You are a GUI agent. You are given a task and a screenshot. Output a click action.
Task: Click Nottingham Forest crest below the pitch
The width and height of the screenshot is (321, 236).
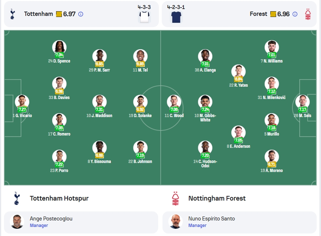pos(176,198)
